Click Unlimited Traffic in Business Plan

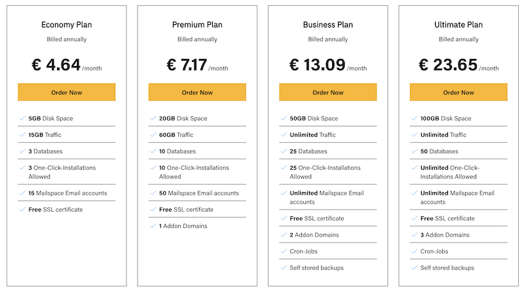click(312, 135)
